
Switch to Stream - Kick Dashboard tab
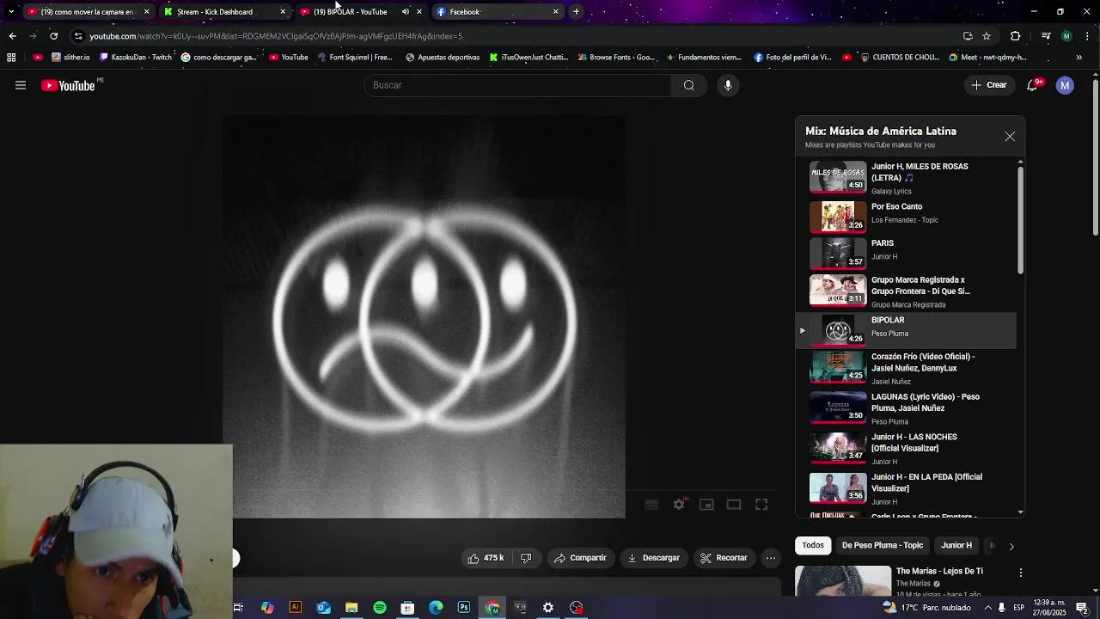[225, 12]
